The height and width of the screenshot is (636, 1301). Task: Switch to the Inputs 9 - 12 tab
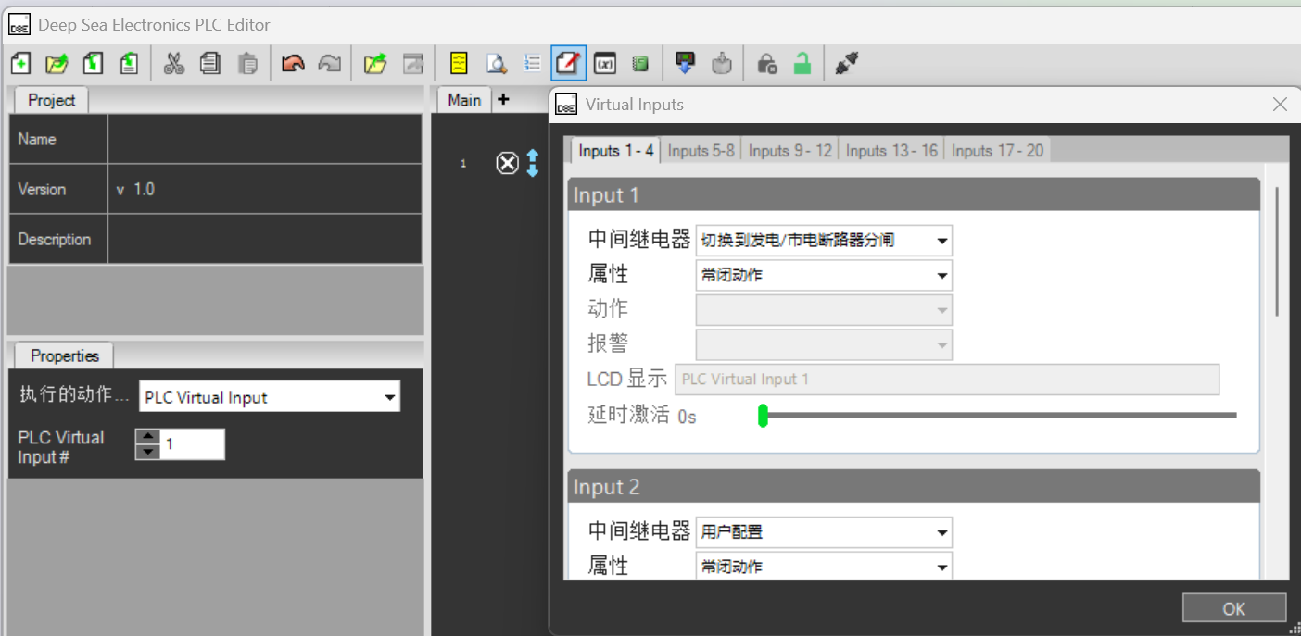pyautogui.click(x=790, y=150)
